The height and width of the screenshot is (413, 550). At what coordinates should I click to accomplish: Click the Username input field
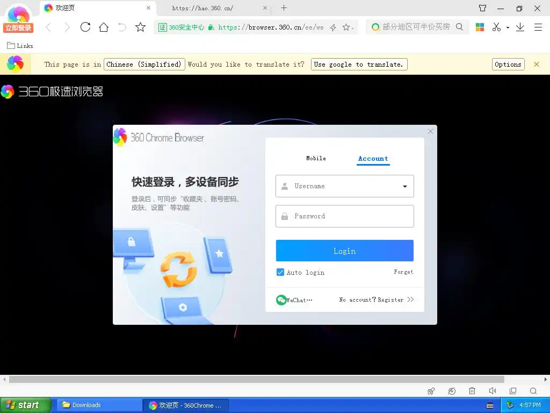(x=344, y=186)
